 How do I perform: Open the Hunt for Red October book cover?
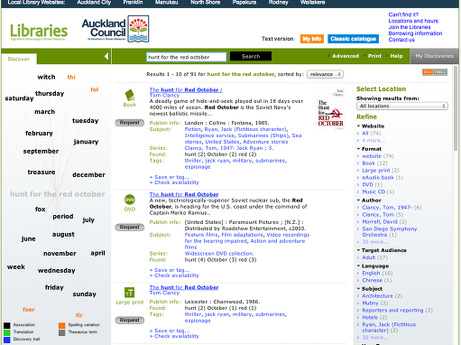(x=331, y=109)
